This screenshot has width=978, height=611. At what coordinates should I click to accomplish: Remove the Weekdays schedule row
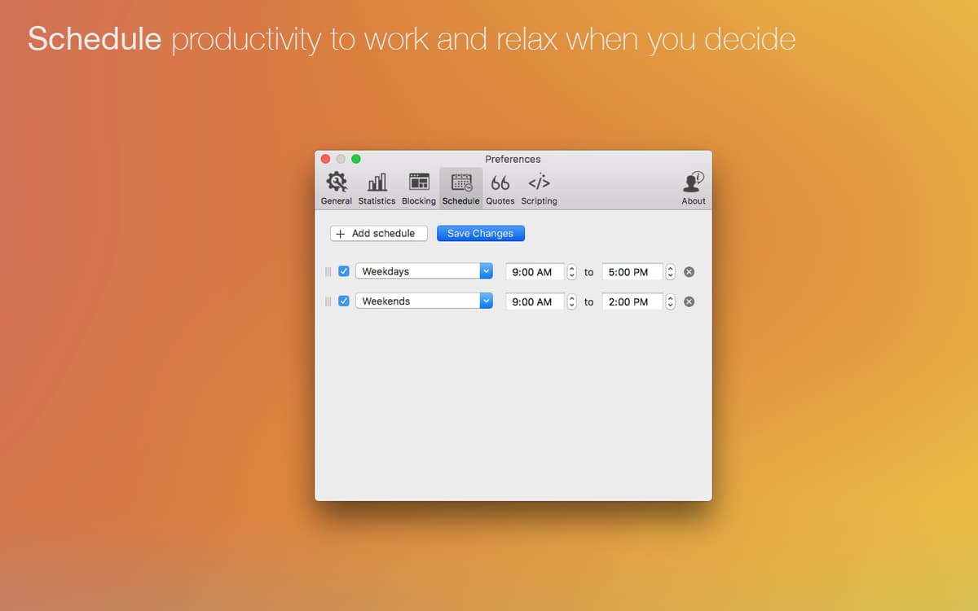tap(689, 272)
